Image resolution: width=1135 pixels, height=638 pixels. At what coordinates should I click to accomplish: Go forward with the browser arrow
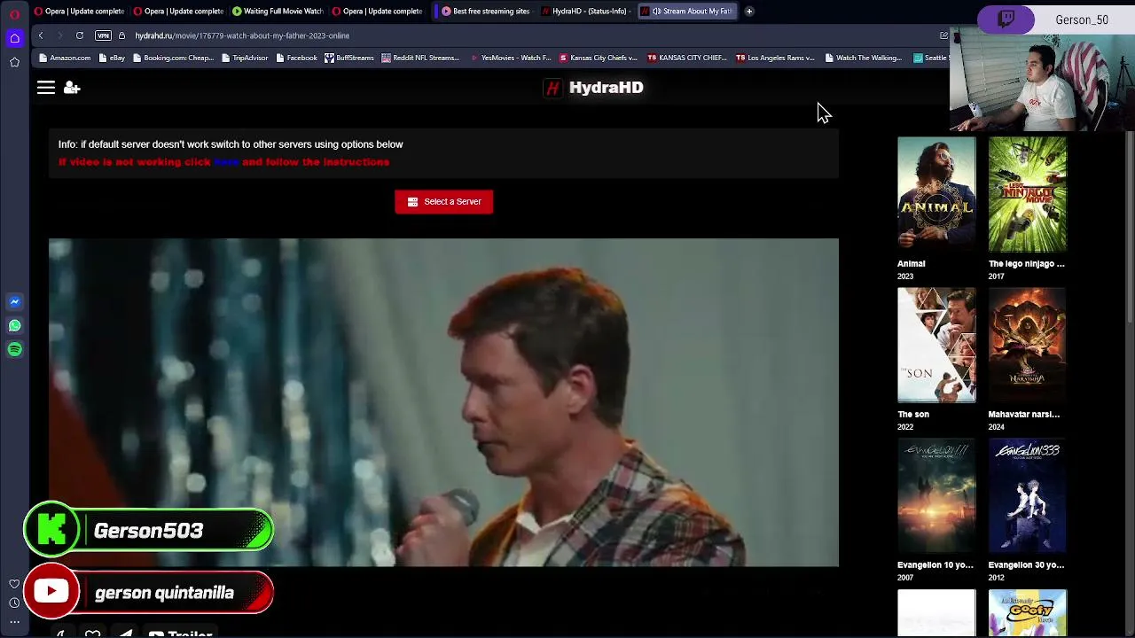tap(59, 35)
